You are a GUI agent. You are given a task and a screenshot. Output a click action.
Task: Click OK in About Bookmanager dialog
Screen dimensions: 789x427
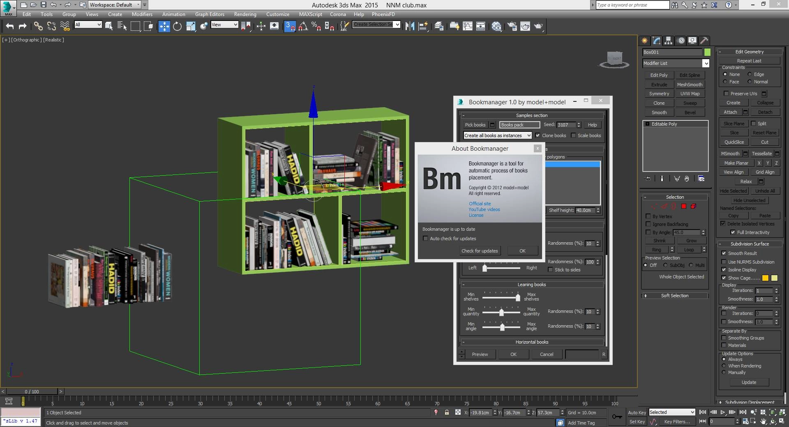coord(522,251)
